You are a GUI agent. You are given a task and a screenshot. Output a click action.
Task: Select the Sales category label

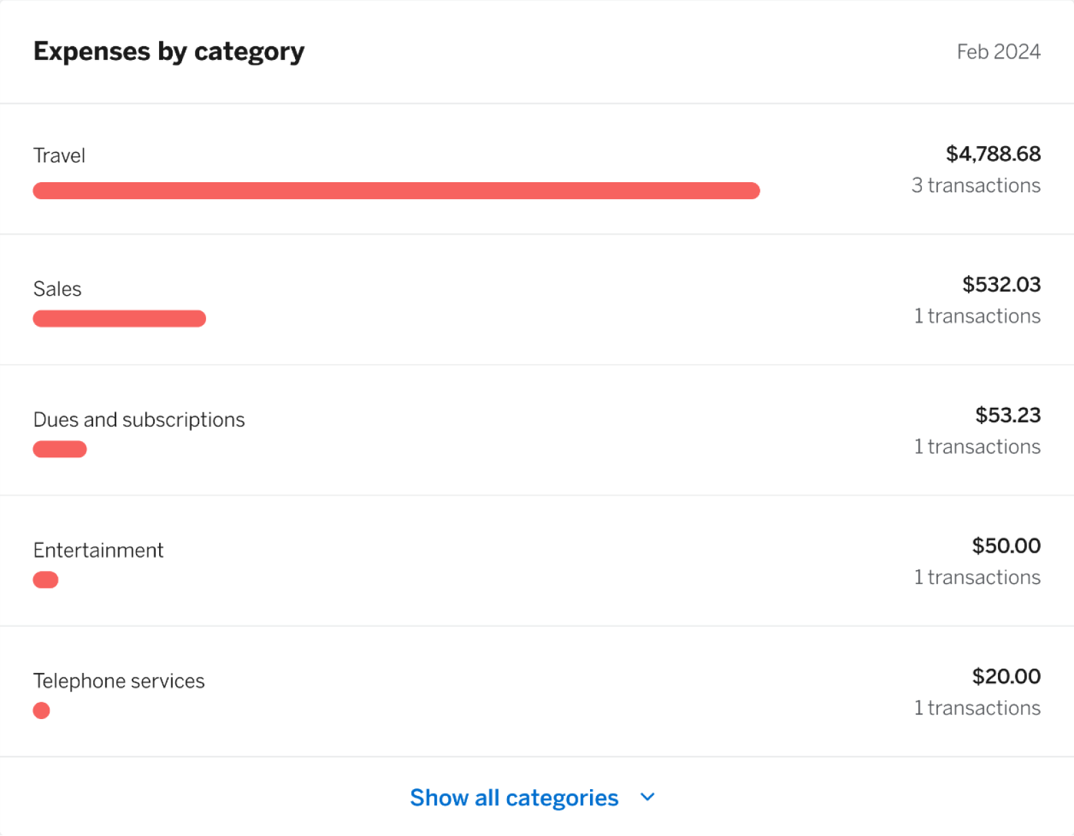(57, 289)
